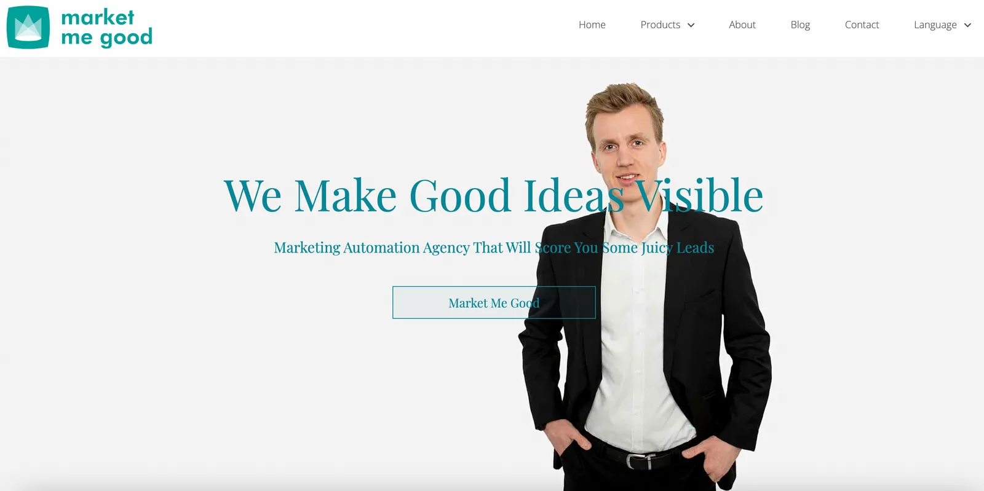This screenshot has height=491, width=984.
Task: Navigate to the Contact page
Action: click(x=862, y=25)
